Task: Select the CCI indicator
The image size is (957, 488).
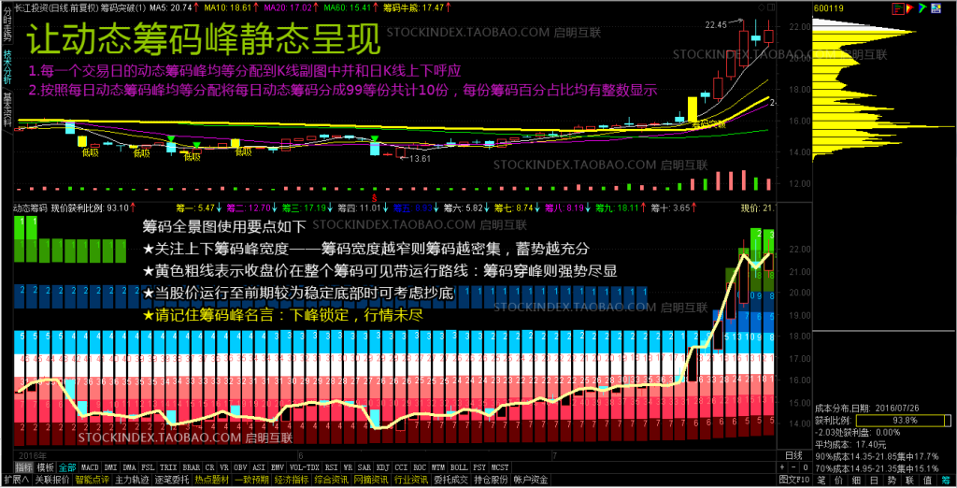Action: (x=401, y=467)
